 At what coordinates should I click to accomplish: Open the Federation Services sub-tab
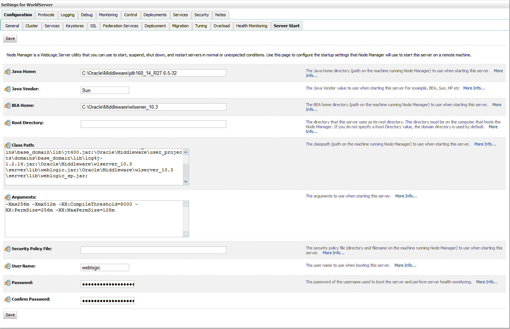pos(121,26)
